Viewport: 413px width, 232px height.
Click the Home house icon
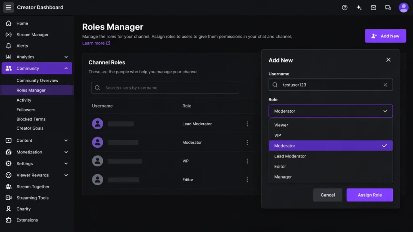click(8, 23)
